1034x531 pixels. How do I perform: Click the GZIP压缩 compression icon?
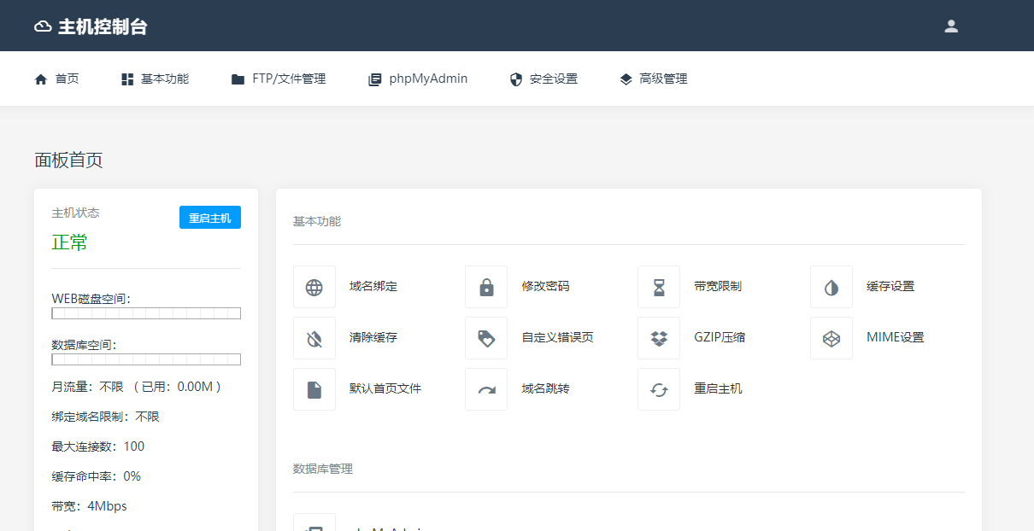pyautogui.click(x=658, y=337)
